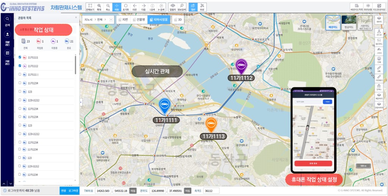Select the 축소 zoom-out tool
The height and width of the screenshot is (196, 388).
tap(108, 7)
